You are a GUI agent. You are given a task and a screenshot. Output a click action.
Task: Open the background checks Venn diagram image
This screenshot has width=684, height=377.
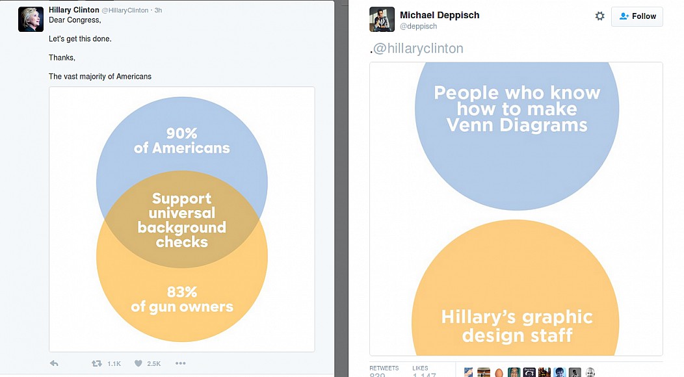(x=182, y=220)
